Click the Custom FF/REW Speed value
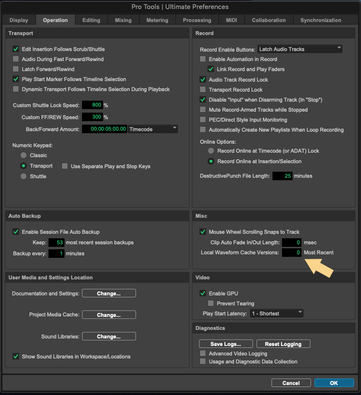Viewport: 361px width, 395px height. click(x=92, y=117)
